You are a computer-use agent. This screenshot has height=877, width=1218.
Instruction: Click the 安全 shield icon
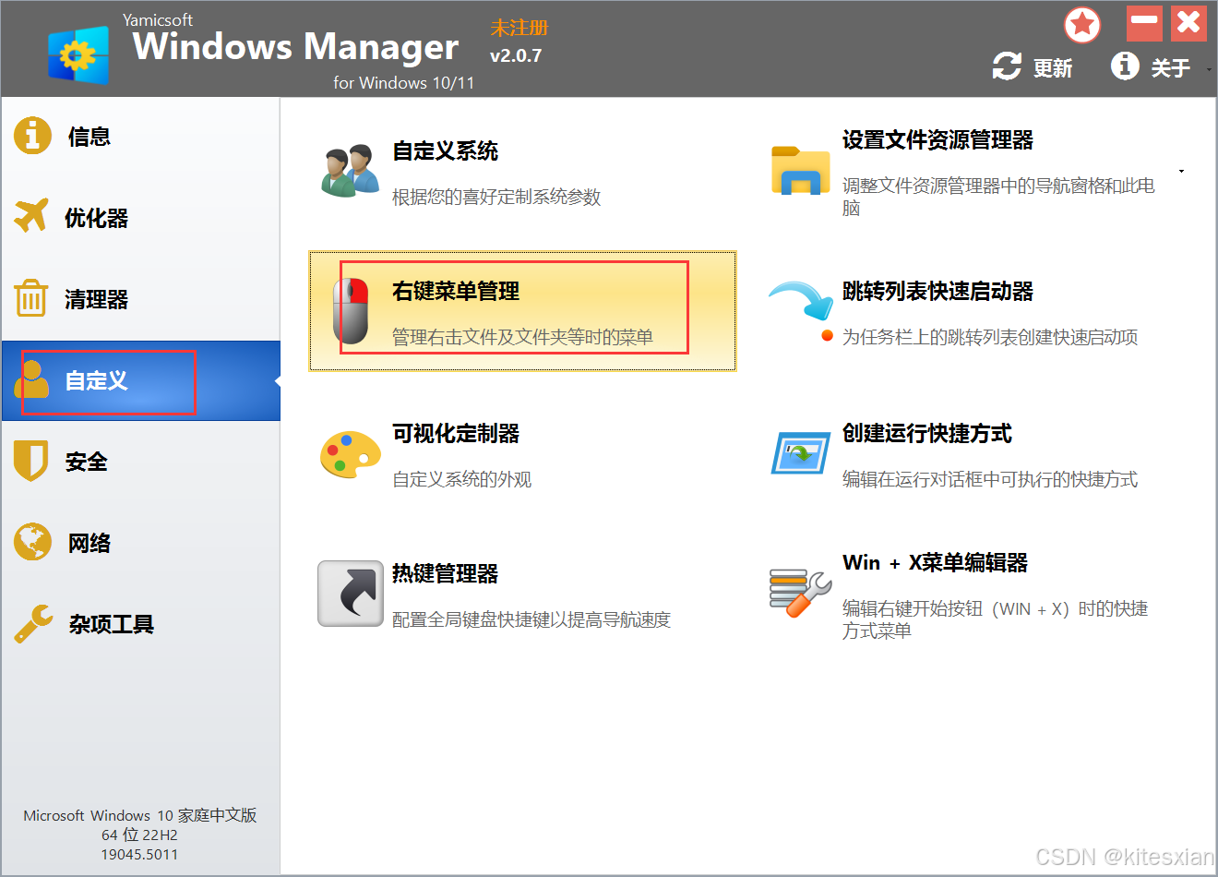click(31, 460)
